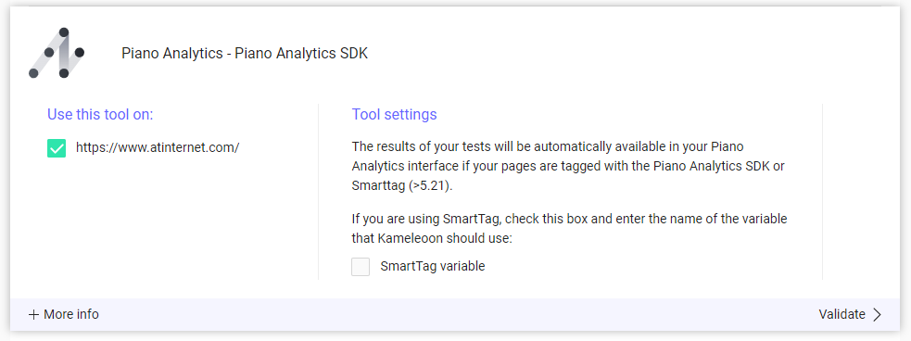Validate the Piano Analytics tool settings
Image resolution: width=911 pixels, height=341 pixels.
[x=850, y=314]
